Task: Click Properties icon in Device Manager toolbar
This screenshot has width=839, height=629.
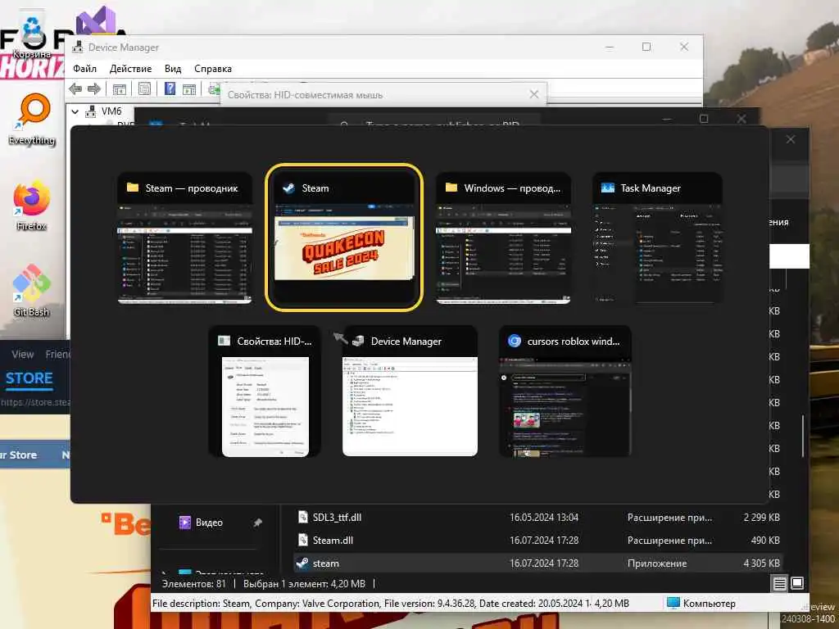Action: pos(144,88)
